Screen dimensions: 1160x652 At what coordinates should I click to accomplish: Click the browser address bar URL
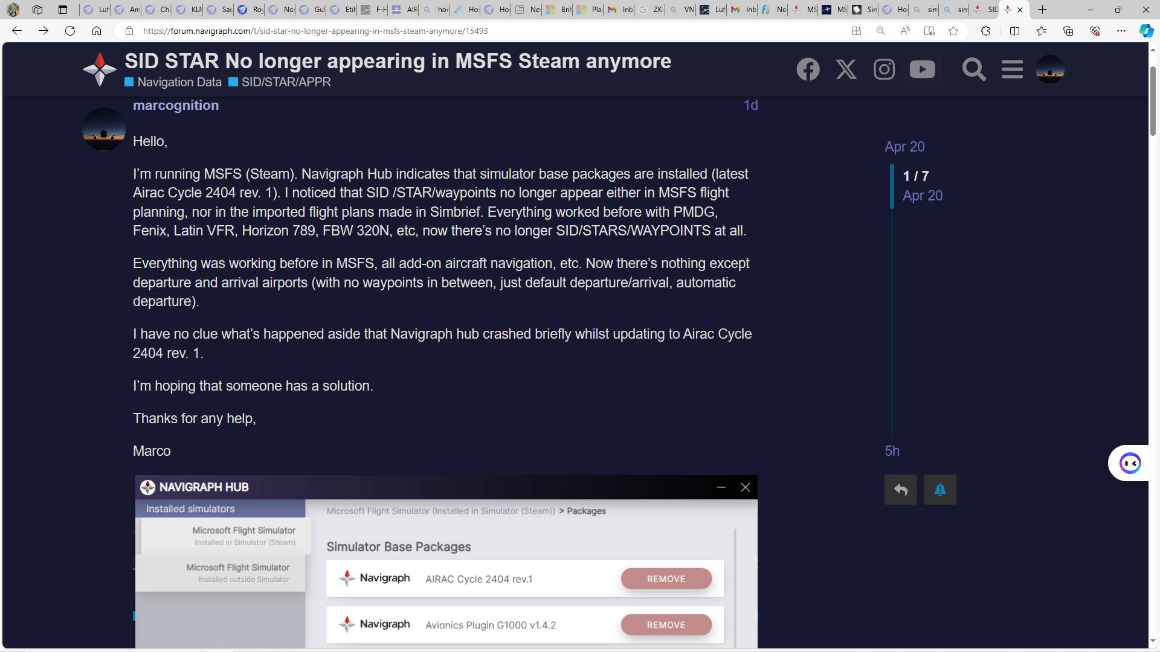coord(314,31)
